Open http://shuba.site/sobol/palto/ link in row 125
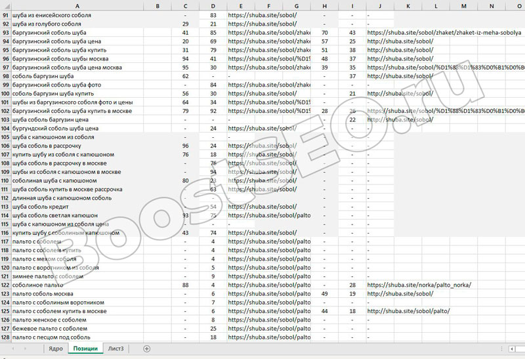The width and height of the screenshot is (525, 359). point(408,311)
